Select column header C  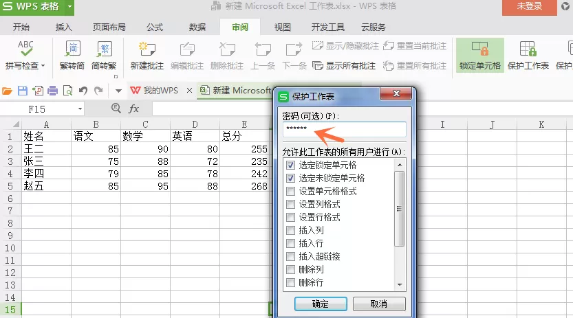tap(145, 124)
